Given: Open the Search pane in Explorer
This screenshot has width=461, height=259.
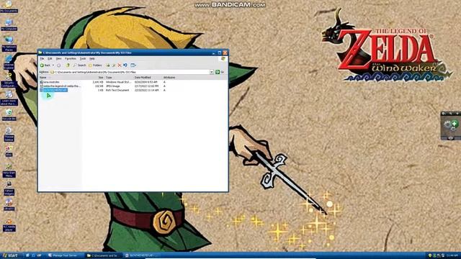Looking at the screenshot, I should (79, 65).
